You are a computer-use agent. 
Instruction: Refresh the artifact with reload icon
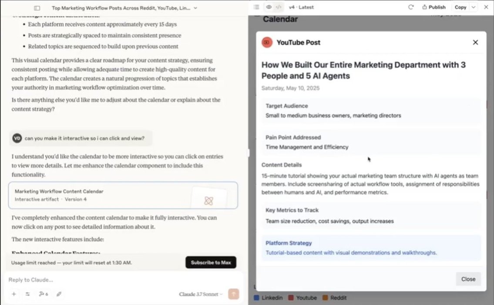click(411, 7)
